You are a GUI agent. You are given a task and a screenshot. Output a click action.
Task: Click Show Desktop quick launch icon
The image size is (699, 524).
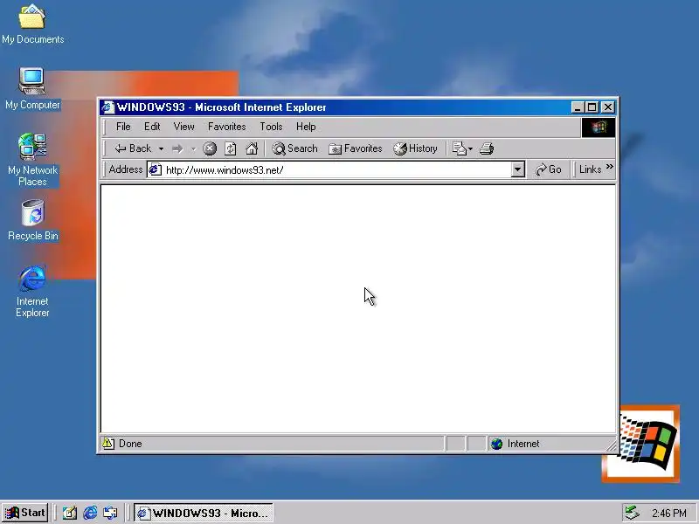(x=70, y=513)
